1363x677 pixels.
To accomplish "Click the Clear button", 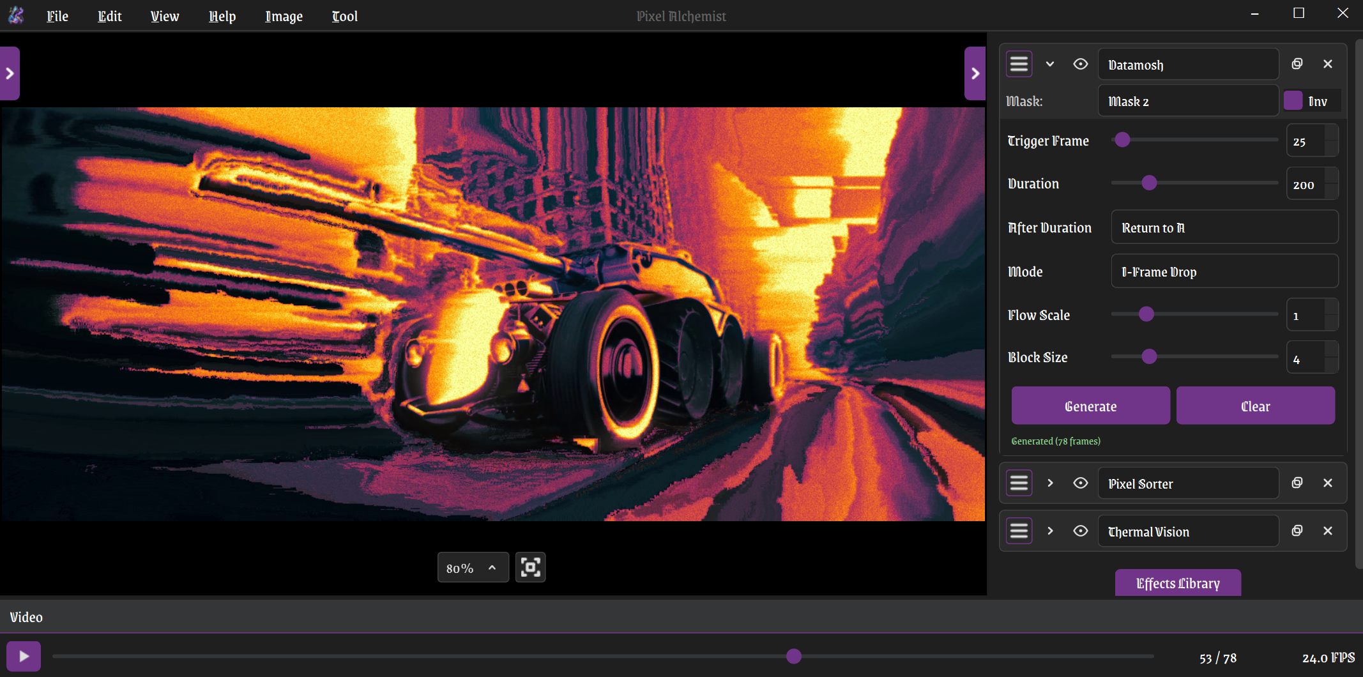I will (1256, 406).
